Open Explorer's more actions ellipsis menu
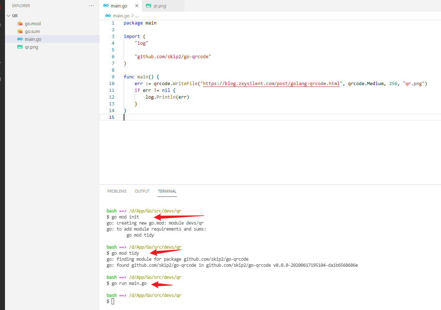 [91, 6]
